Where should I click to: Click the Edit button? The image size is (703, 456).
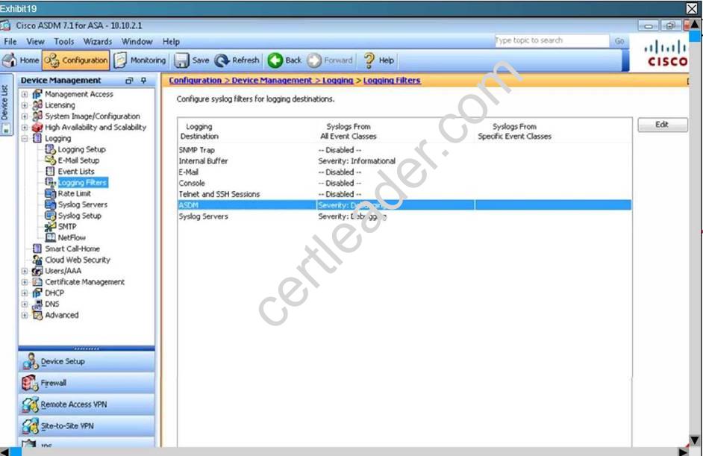(x=662, y=125)
